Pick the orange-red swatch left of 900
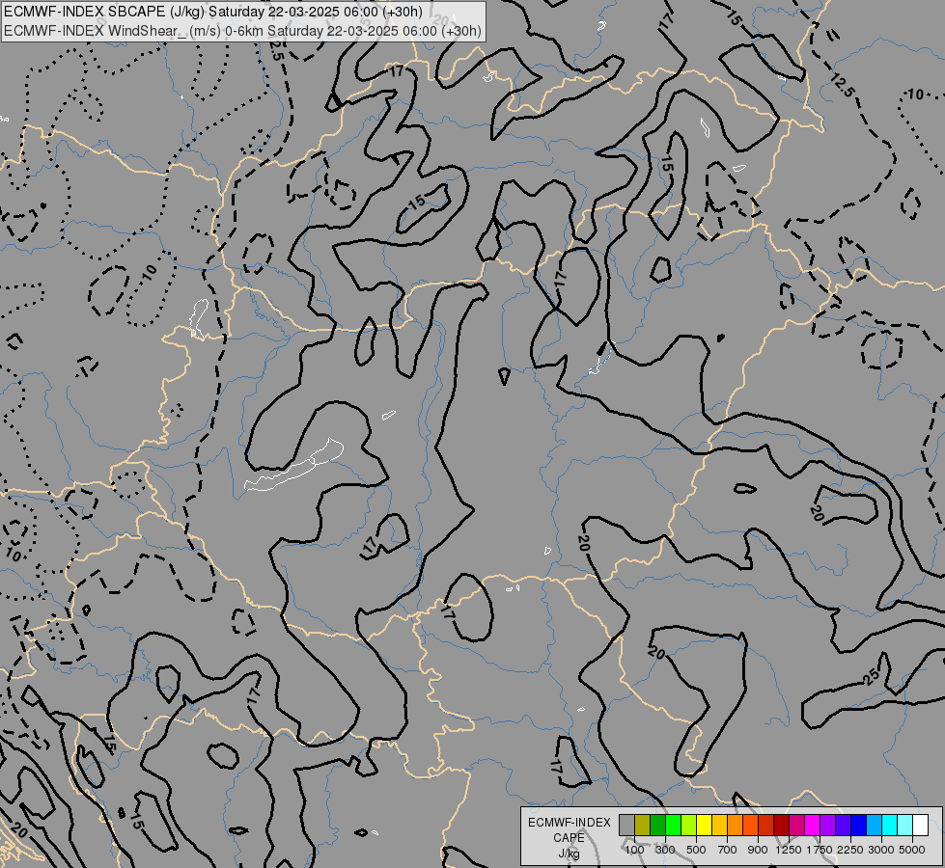 coord(750,826)
